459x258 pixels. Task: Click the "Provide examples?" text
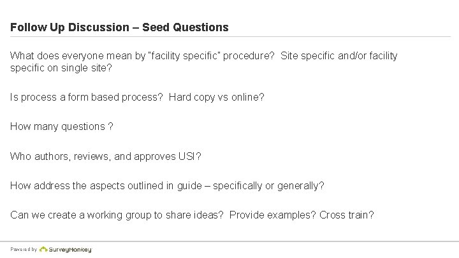point(272,215)
